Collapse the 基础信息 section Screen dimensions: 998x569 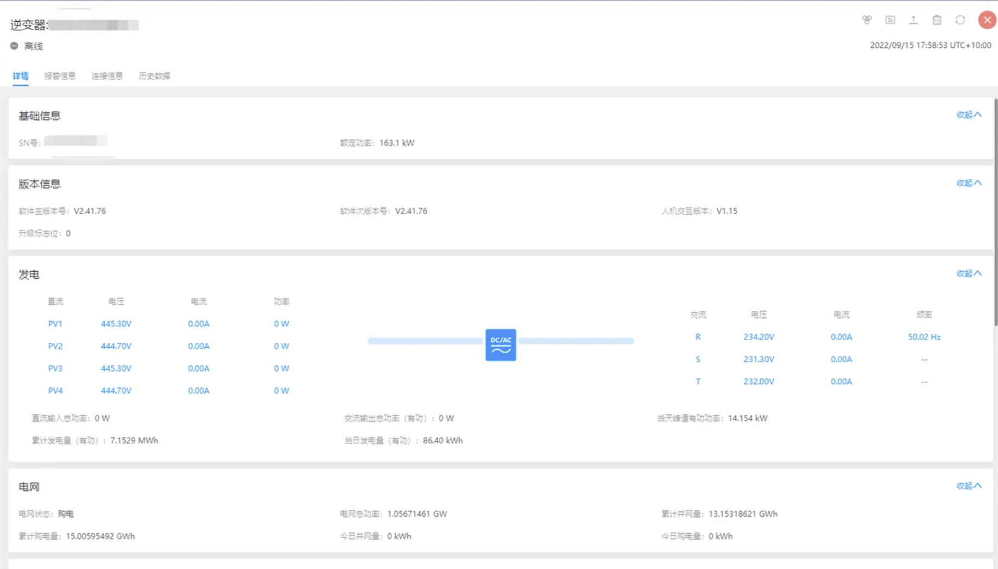click(x=969, y=114)
